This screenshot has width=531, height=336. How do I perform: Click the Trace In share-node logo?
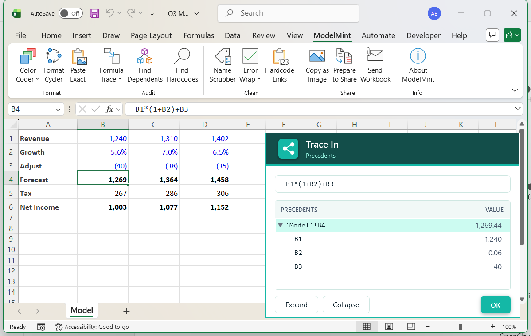[x=288, y=148]
